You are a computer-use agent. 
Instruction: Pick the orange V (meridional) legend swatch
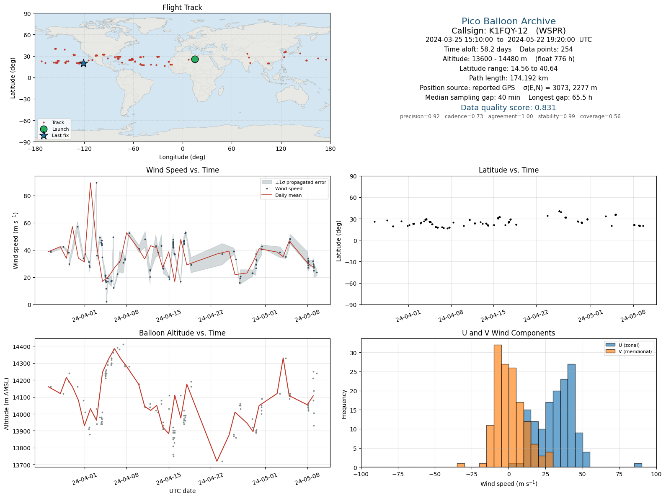tap(610, 351)
